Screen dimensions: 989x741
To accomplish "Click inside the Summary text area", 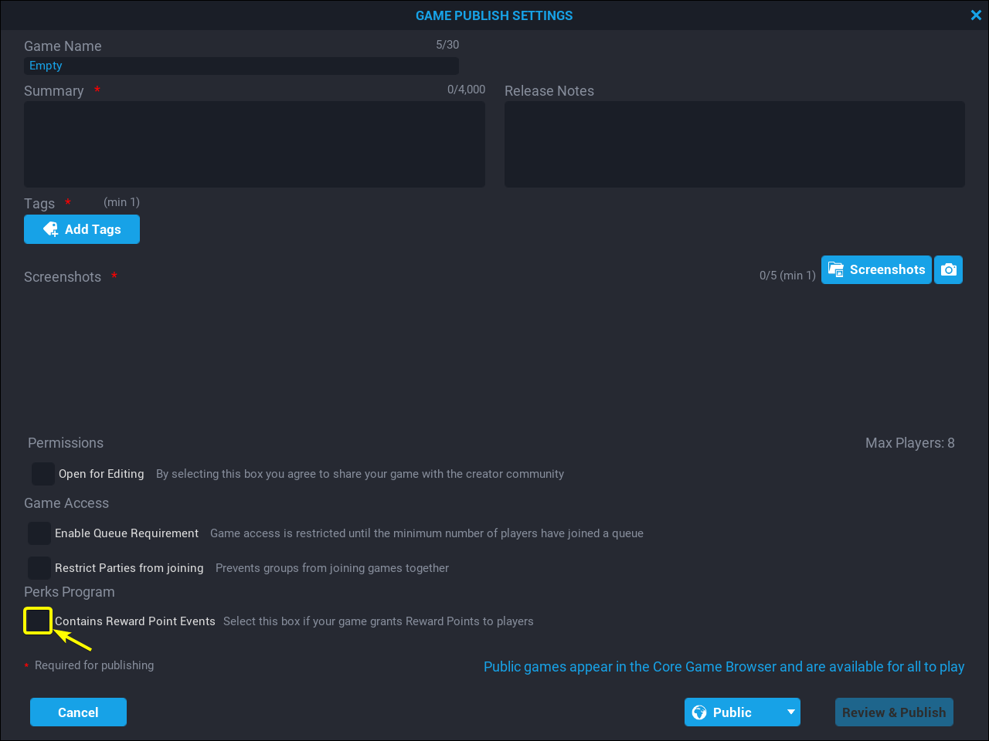I will [x=254, y=144].
